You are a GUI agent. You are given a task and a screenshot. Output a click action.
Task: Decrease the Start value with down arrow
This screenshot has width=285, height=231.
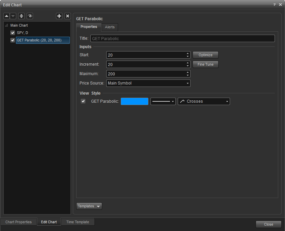(188, 57)
